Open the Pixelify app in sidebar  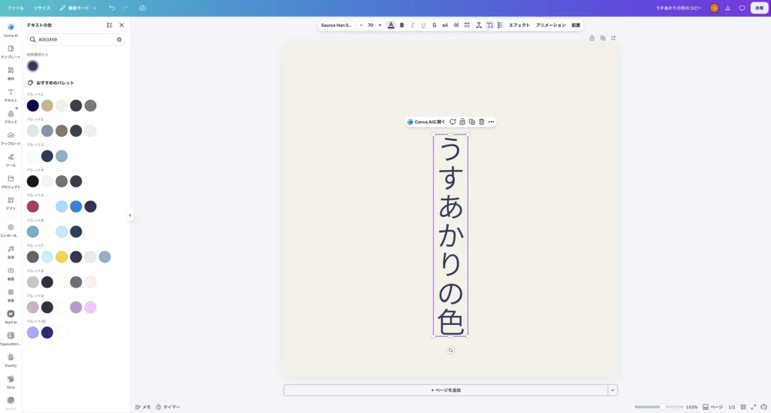point(11,360)
